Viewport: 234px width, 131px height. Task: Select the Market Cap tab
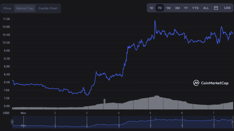click(25, 8)
